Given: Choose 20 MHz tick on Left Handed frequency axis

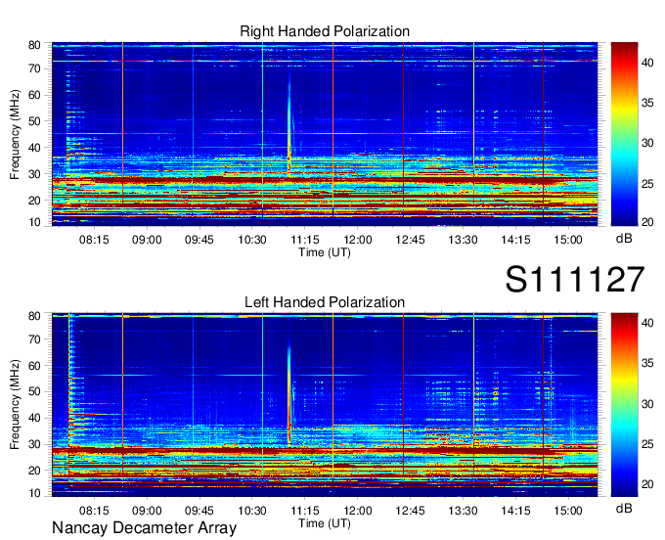Looking at the screenshot, I should pyautogui.click(x=34, y=471).
